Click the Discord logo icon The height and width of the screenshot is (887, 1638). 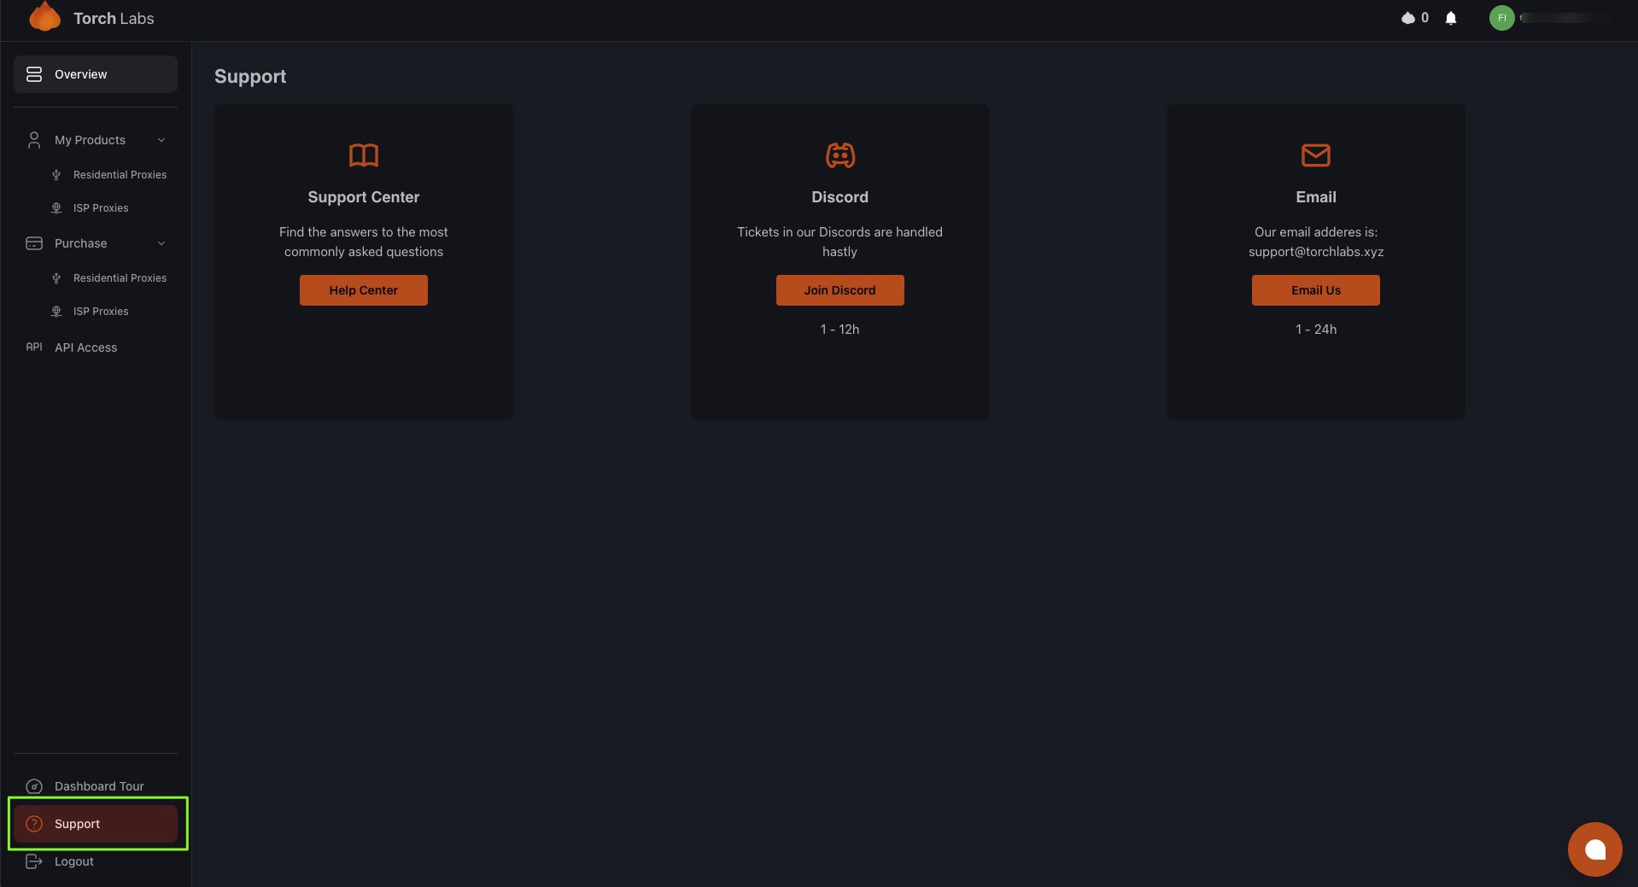point(839,155)
